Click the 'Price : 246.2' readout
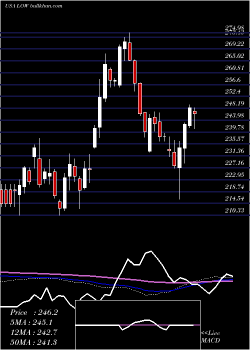The height and width of the screenshot is (350, 250). (34, 312)
